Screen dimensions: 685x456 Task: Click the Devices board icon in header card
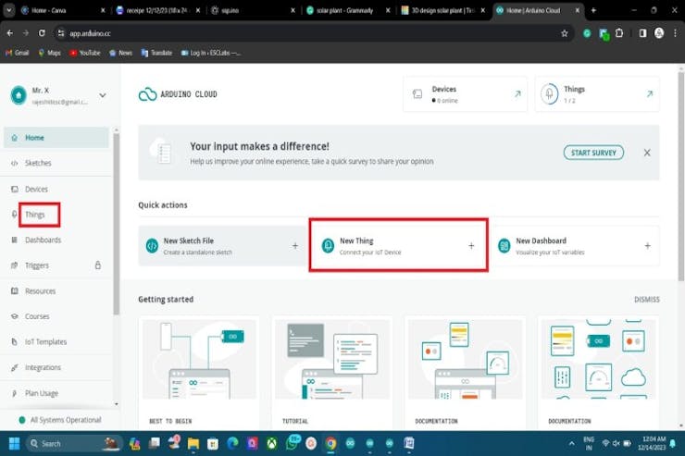point(417,93)
